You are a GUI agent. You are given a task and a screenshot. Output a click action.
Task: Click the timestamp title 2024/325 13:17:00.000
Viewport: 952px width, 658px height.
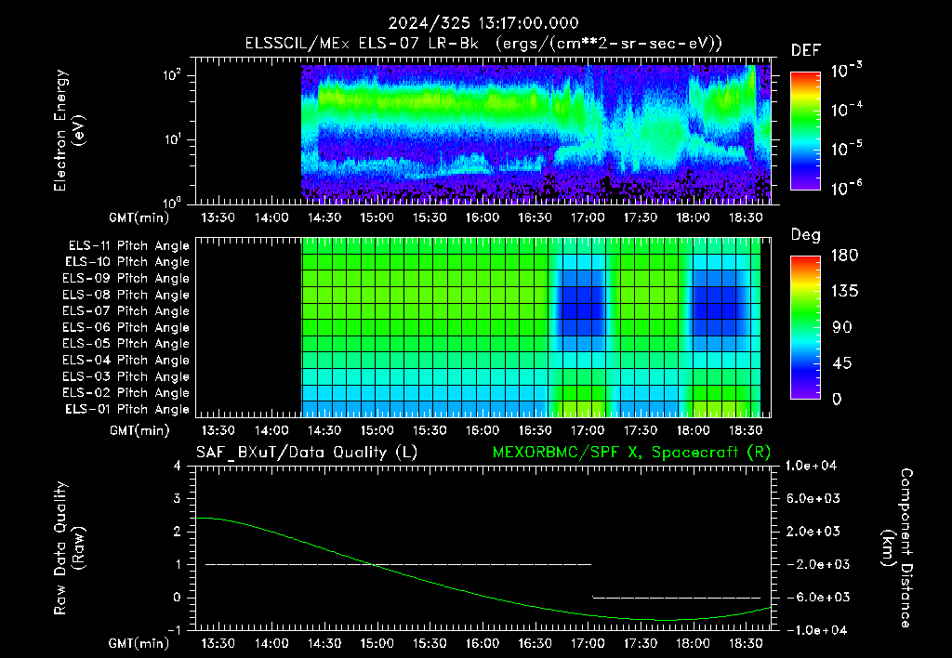click(483, 23)
